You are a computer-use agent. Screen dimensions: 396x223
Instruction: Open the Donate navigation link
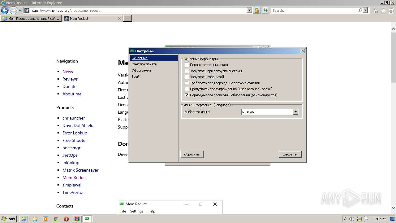[x=69, y=86]
